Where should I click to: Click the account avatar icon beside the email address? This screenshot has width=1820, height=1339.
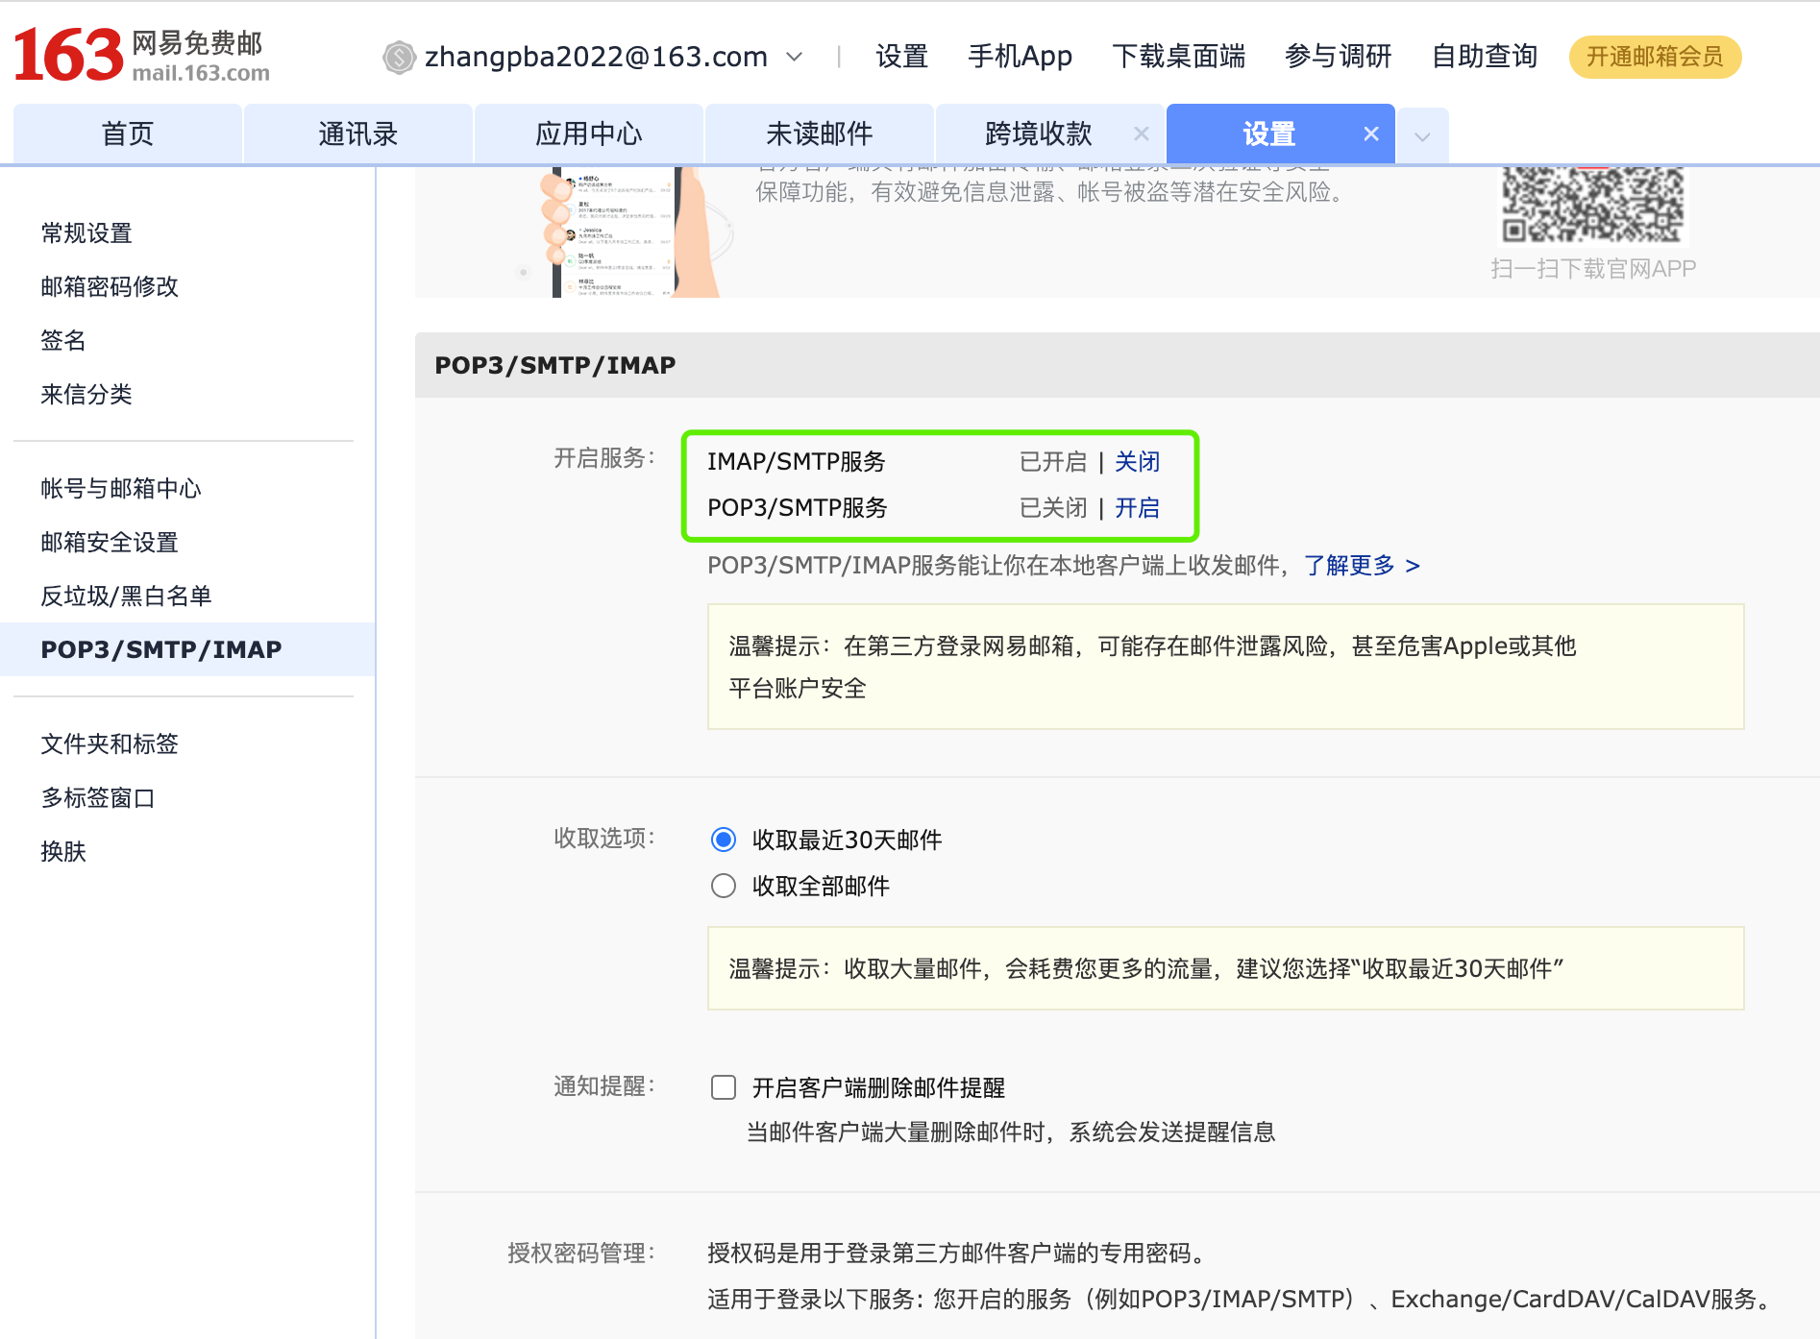399,58
